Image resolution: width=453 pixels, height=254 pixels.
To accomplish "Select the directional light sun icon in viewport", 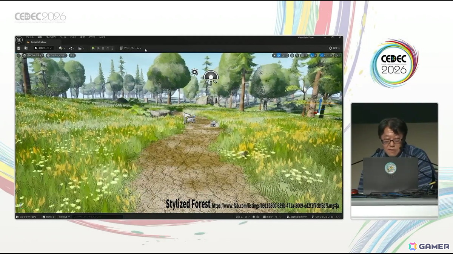I will pos(194,71).
